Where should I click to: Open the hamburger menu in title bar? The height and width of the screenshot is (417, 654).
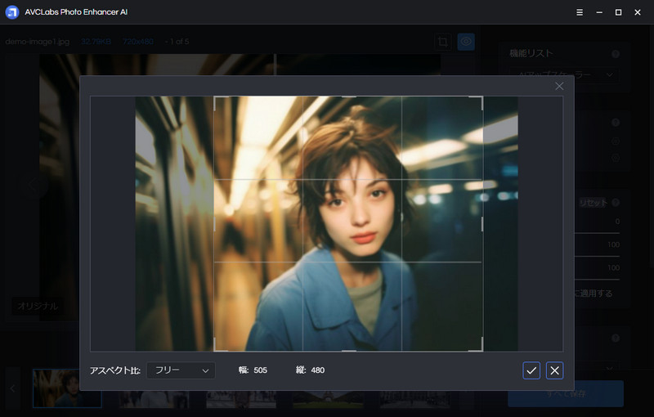point(580,12)
